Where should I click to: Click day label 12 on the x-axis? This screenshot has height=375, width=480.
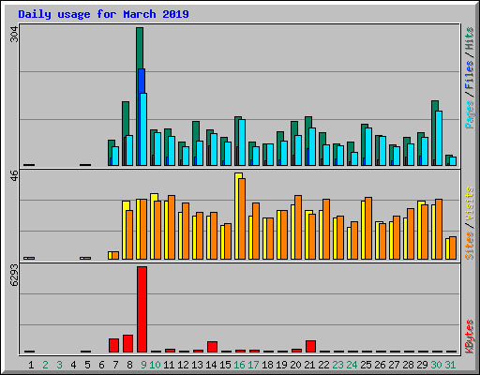183,365
